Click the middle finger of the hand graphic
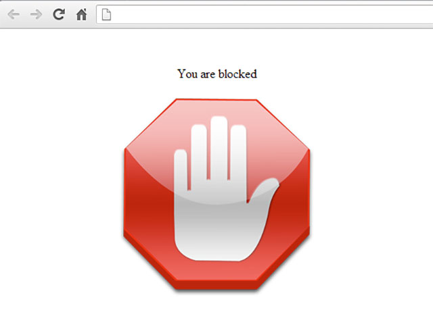 point(219,147)
